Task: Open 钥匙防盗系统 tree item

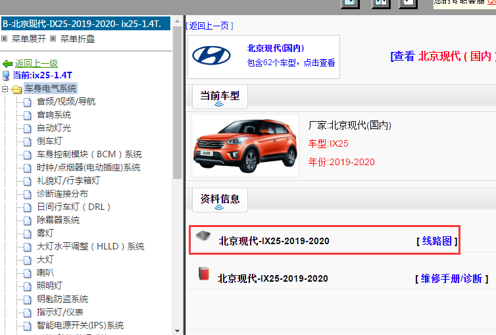Action: (62, 299)
